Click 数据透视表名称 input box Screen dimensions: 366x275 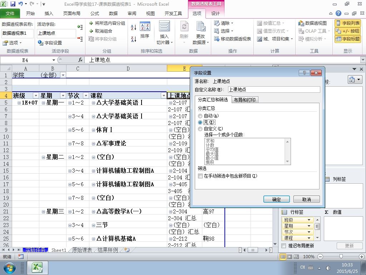coord(17,33)
